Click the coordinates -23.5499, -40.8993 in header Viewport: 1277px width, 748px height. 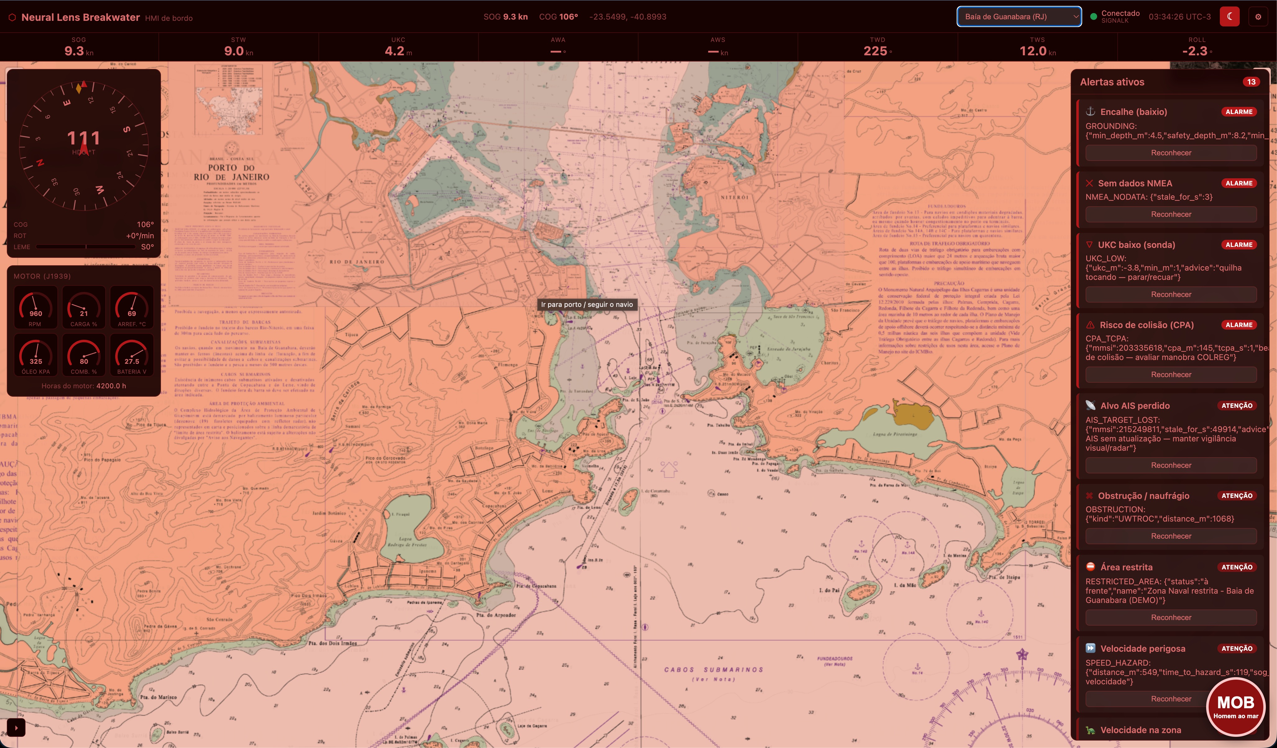[628, 17]
